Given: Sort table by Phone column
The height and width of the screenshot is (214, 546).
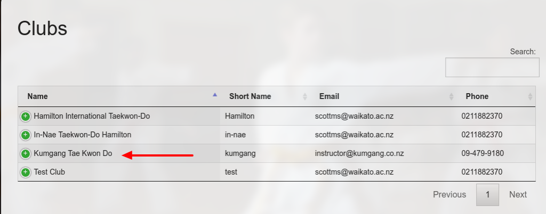Looking at the screenshot, I should pyautogui.click(x=477, y=96).
